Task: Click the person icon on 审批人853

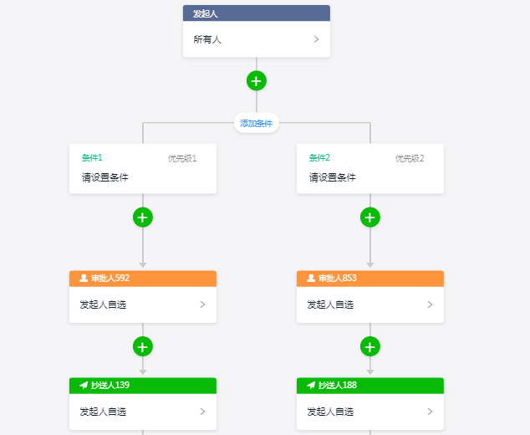Action: tap(311, 279)
